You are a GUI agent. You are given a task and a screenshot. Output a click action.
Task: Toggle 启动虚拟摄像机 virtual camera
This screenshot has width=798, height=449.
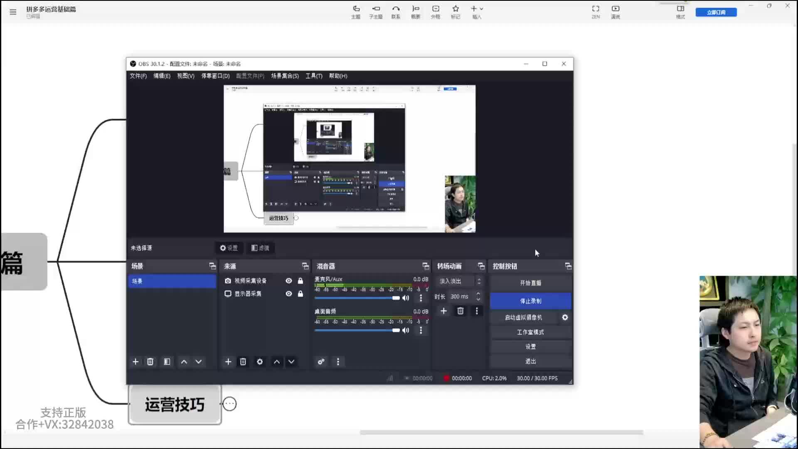pyautogui.click(x=524, y=317)
